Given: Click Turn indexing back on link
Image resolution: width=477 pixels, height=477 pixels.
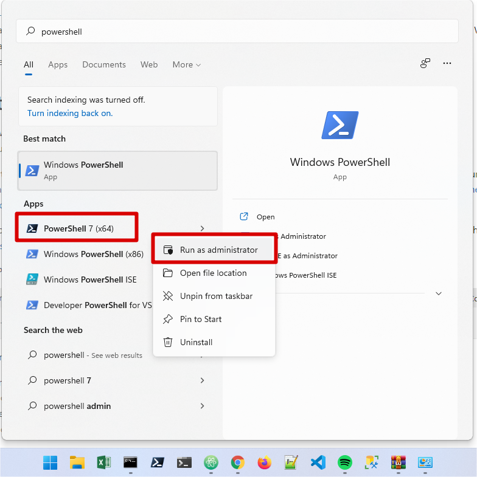Looking at the screenshot, I should tap(70, 113).
